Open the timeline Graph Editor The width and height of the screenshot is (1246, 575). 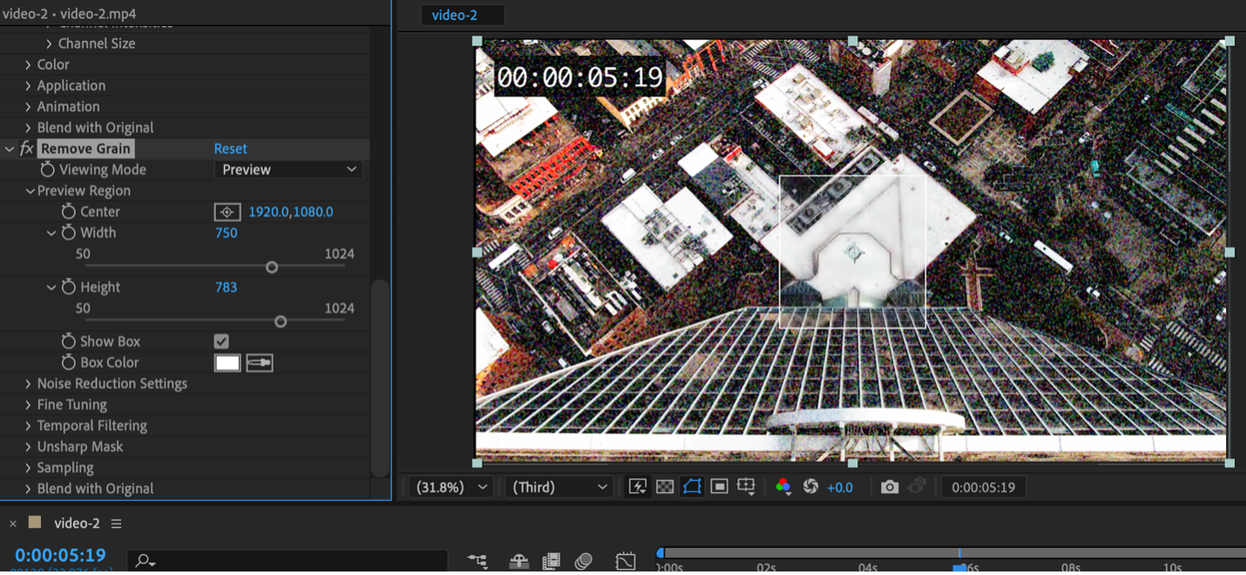coord(626,562)
